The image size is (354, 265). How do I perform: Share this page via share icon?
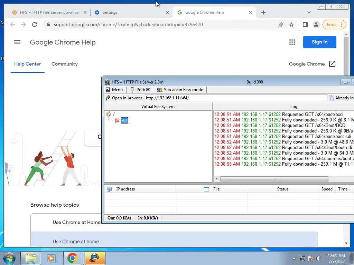pos(280,24)
